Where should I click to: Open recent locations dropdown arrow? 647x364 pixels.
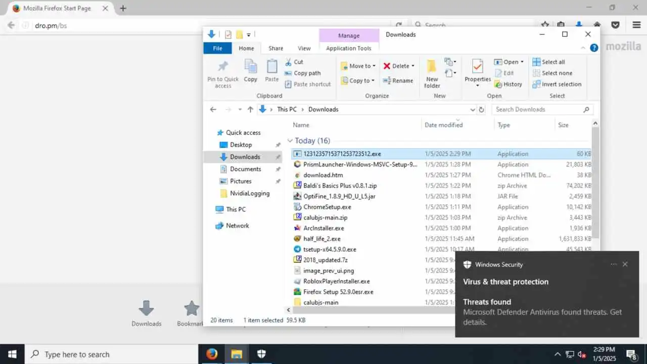tap(240, 109)
